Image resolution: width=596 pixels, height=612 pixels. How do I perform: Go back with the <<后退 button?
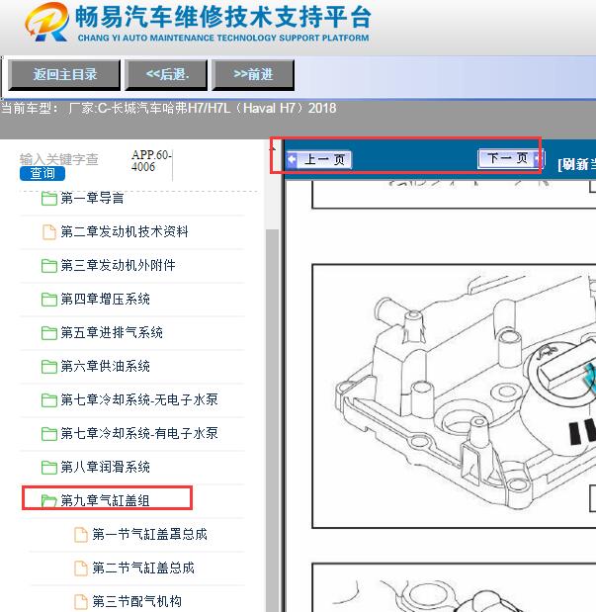point(166,74)
